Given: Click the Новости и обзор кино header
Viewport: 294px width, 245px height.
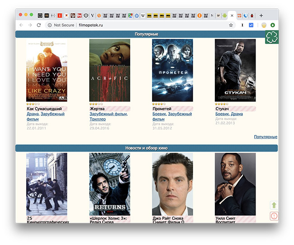Looking at the screenshot, I should click(147, 148).
